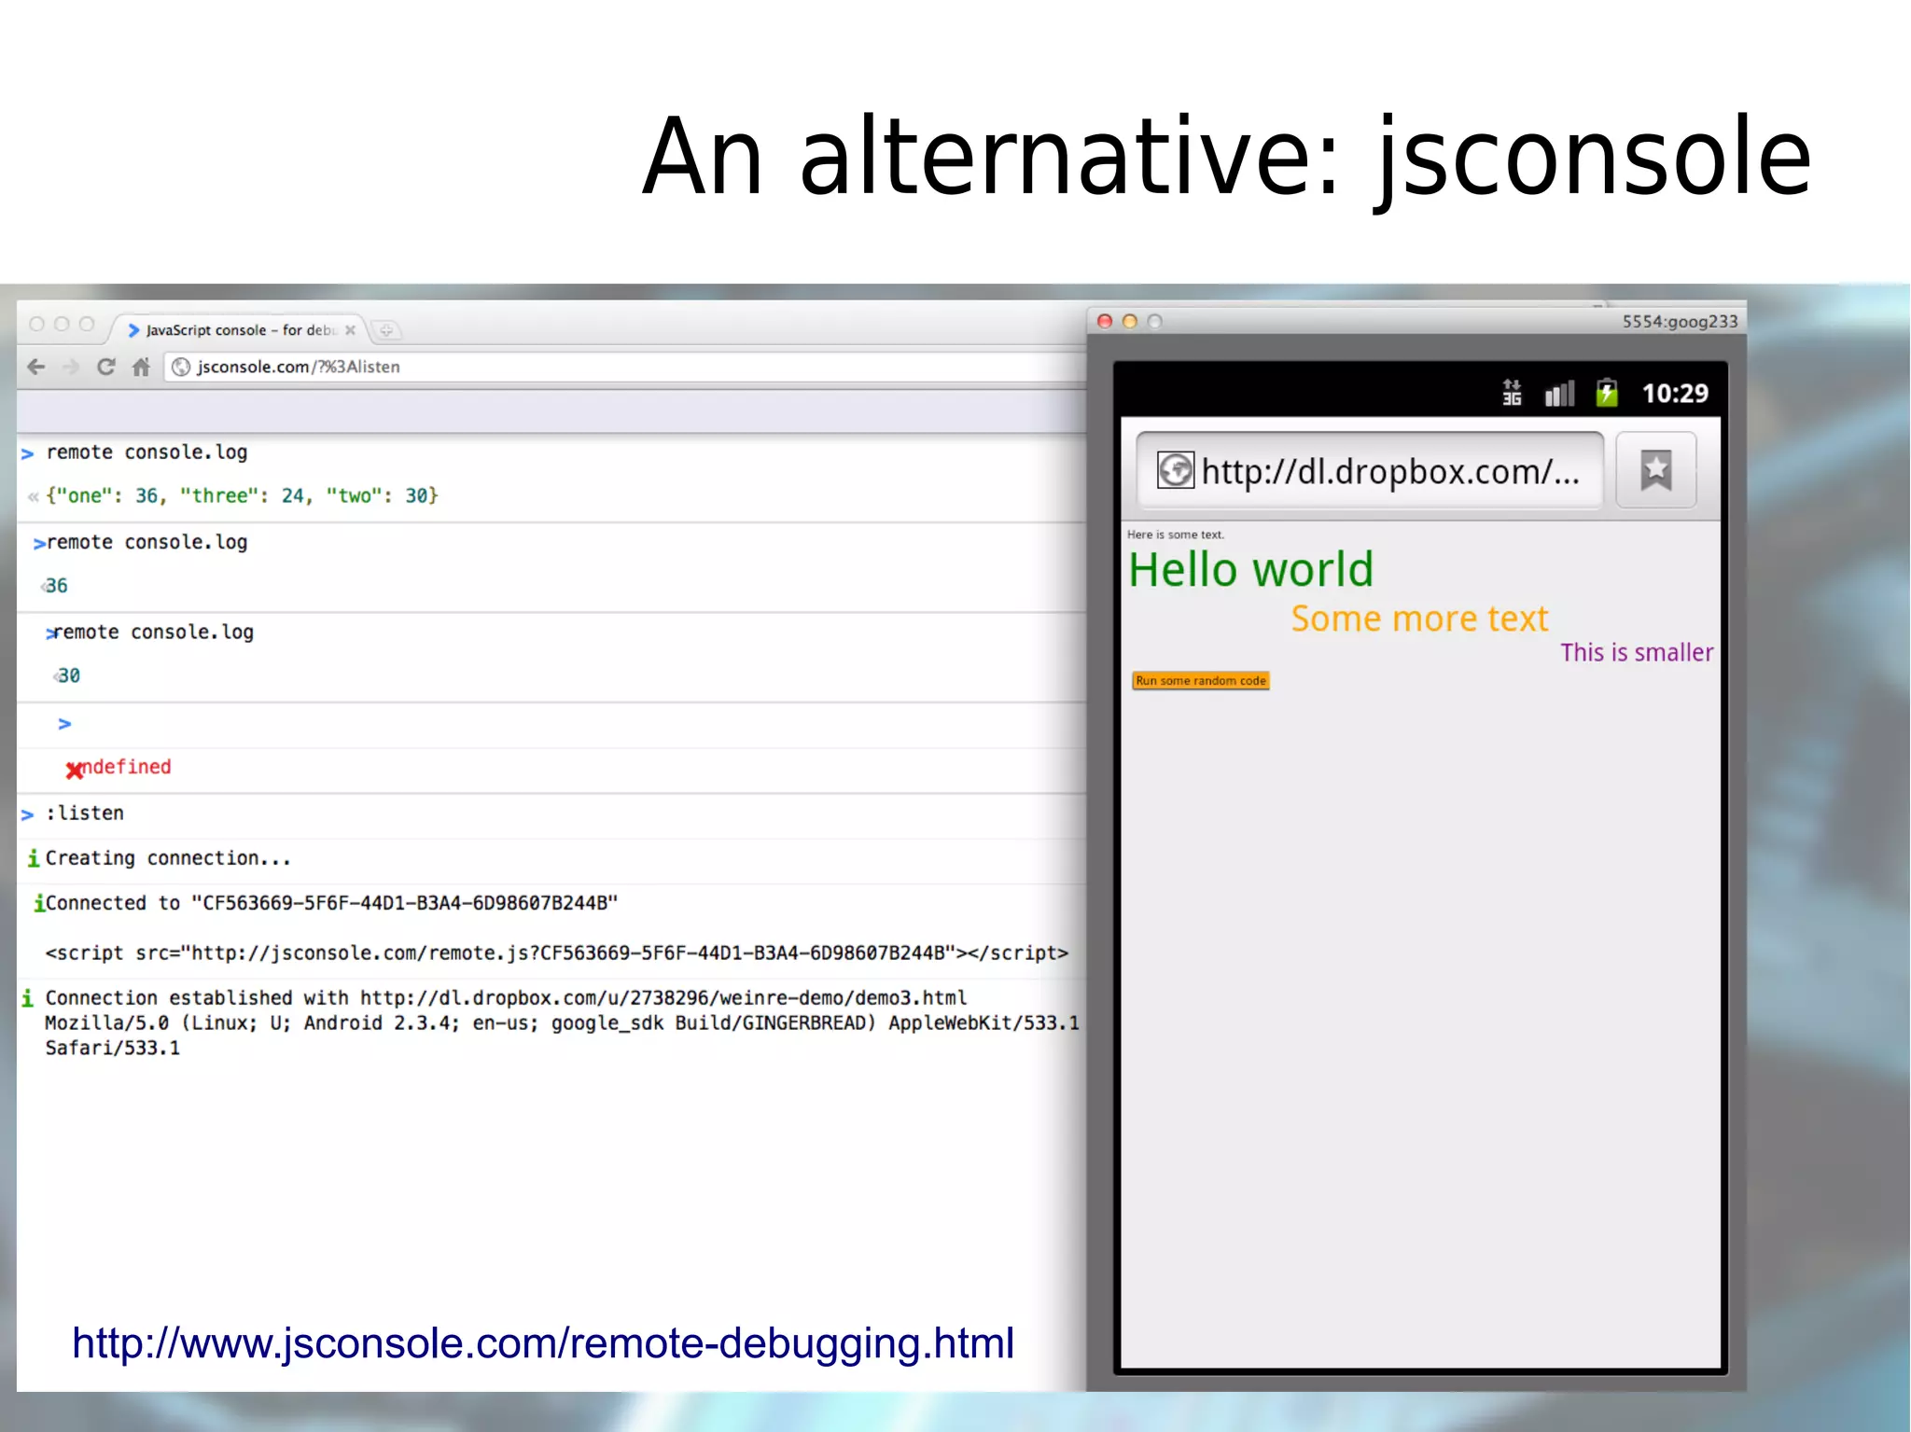Tap the Some more text line
The height and width of the screenshot is (1432, 1911).
[1419, 619]
